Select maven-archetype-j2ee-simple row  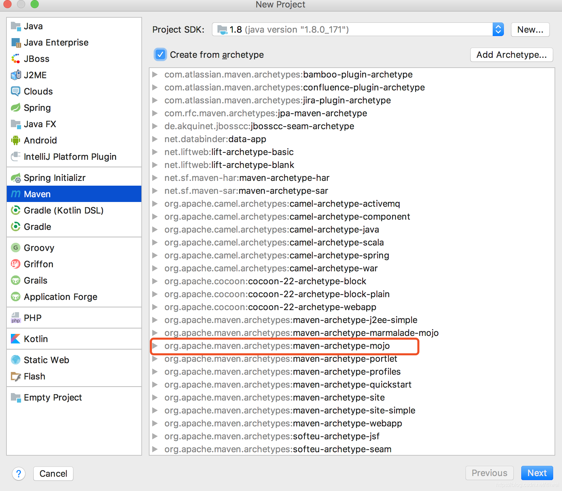click(352, 320)
